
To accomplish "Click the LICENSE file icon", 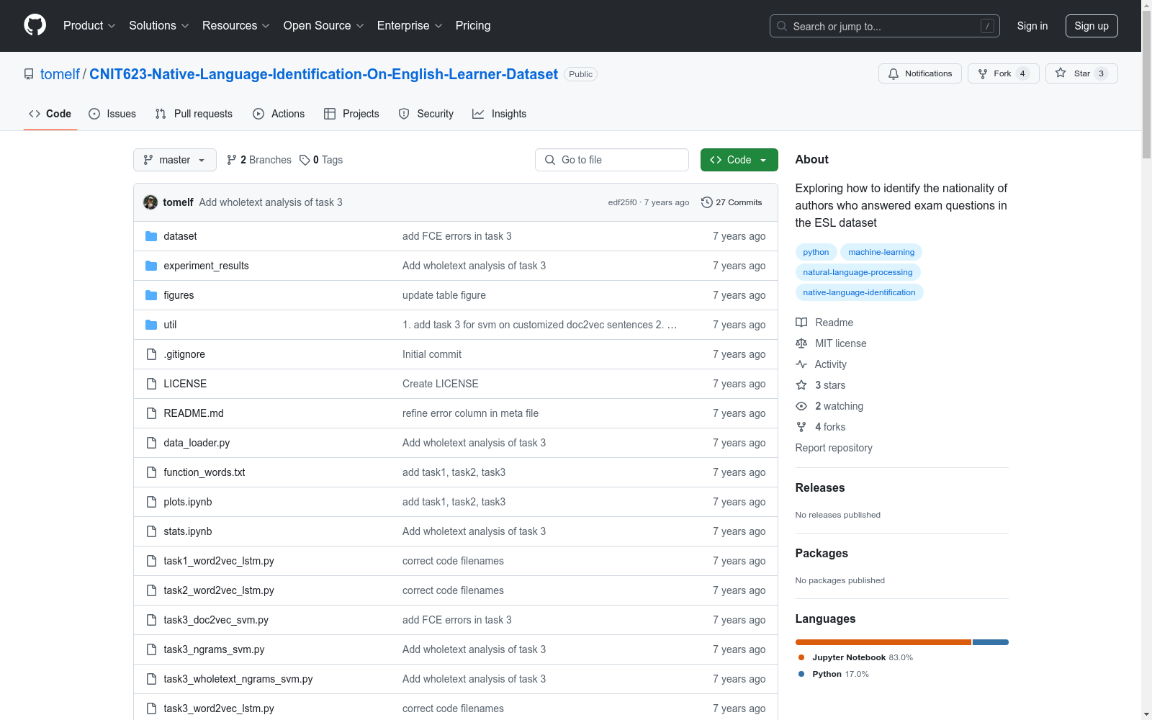I will click(151, 384).
